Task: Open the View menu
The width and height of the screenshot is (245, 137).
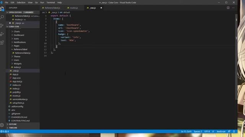Action: click(30, 3)
